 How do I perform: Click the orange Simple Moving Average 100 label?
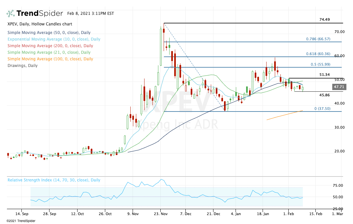[x=50, y=59]
